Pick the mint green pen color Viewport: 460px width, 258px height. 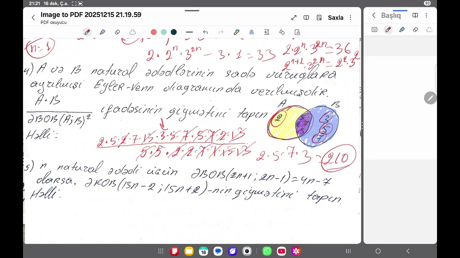[x=164, y=32]
